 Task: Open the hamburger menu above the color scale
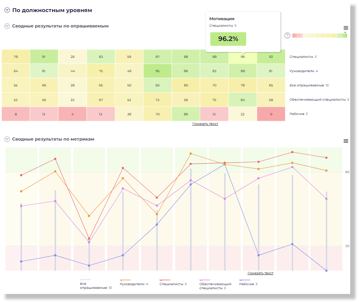coord(346,28)
